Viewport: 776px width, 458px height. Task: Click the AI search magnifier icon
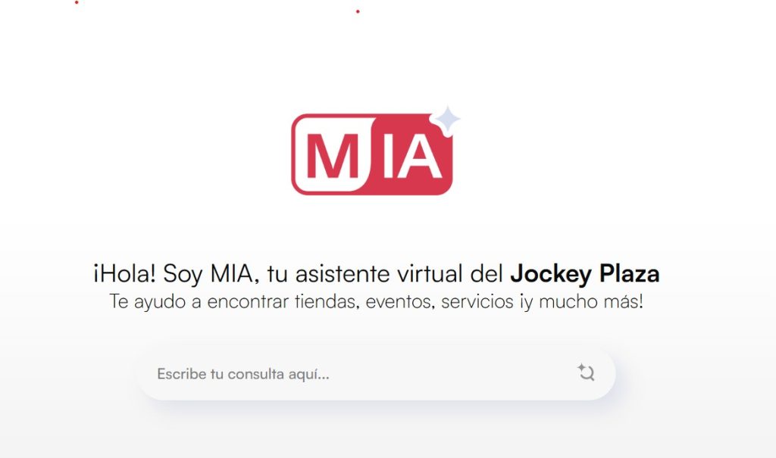pos(587,373)
